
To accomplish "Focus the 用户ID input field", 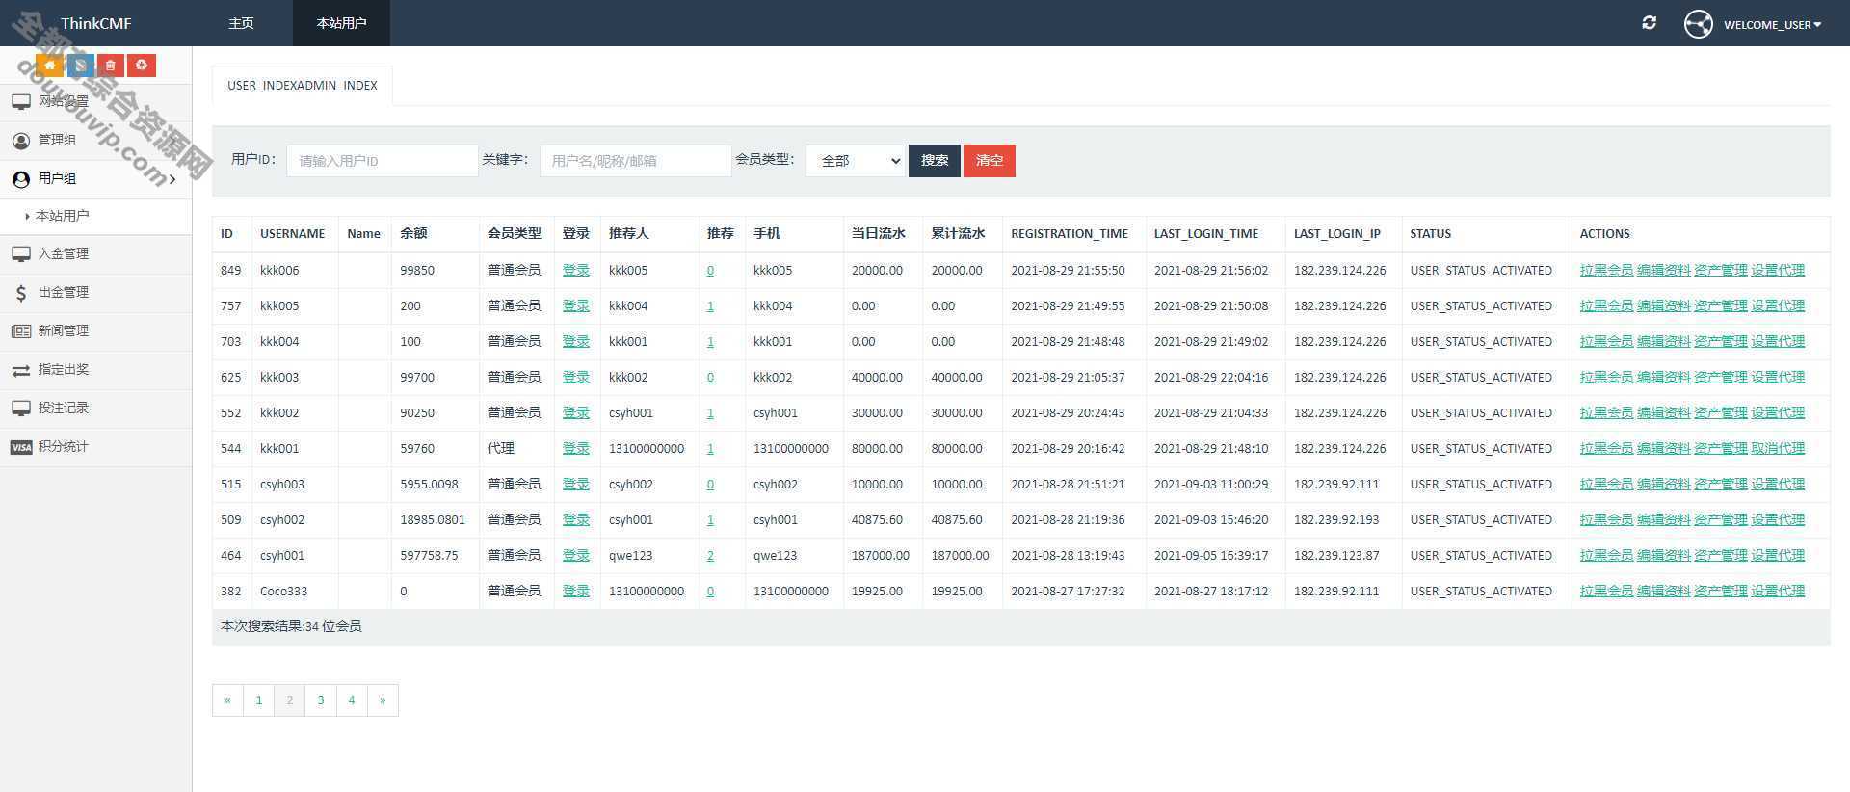I will pyautogui.click(x=383, y=161).
